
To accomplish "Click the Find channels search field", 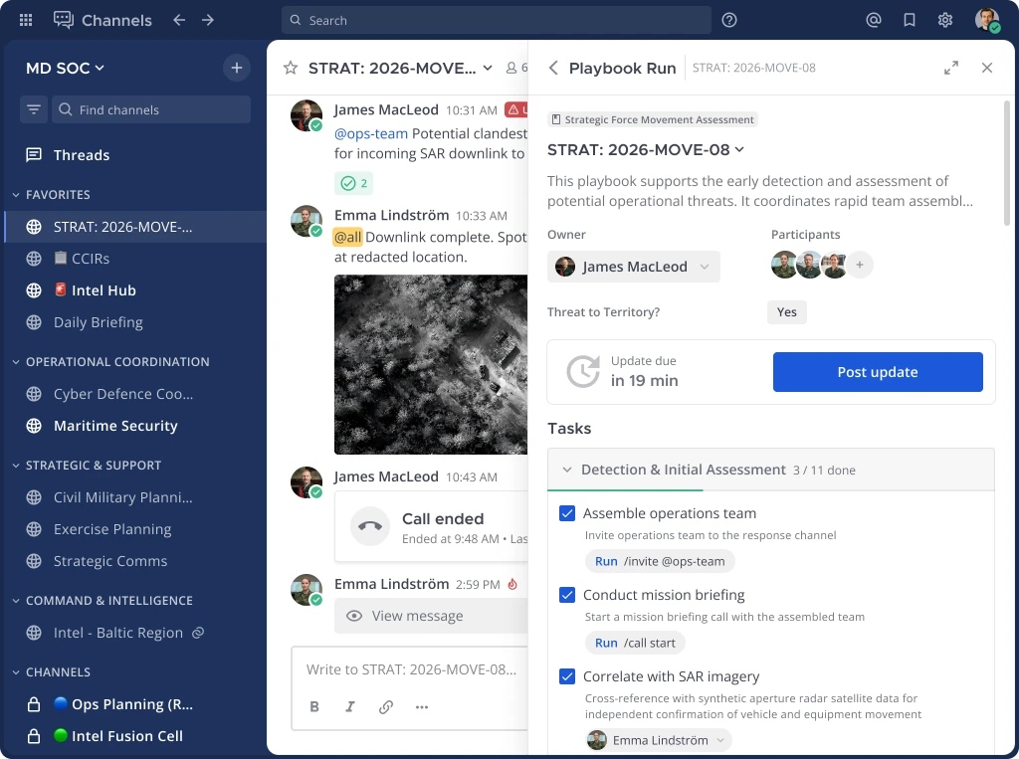I will [151, 109].
